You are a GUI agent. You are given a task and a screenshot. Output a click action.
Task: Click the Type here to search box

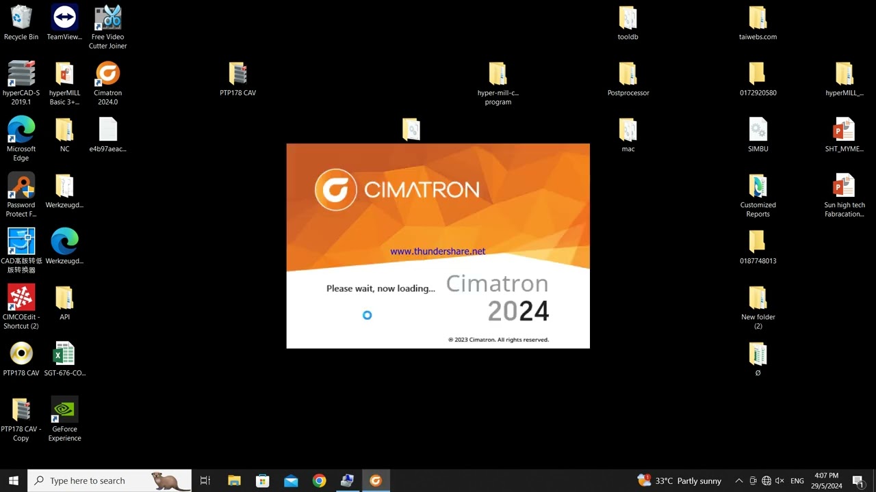click(109, 480)
